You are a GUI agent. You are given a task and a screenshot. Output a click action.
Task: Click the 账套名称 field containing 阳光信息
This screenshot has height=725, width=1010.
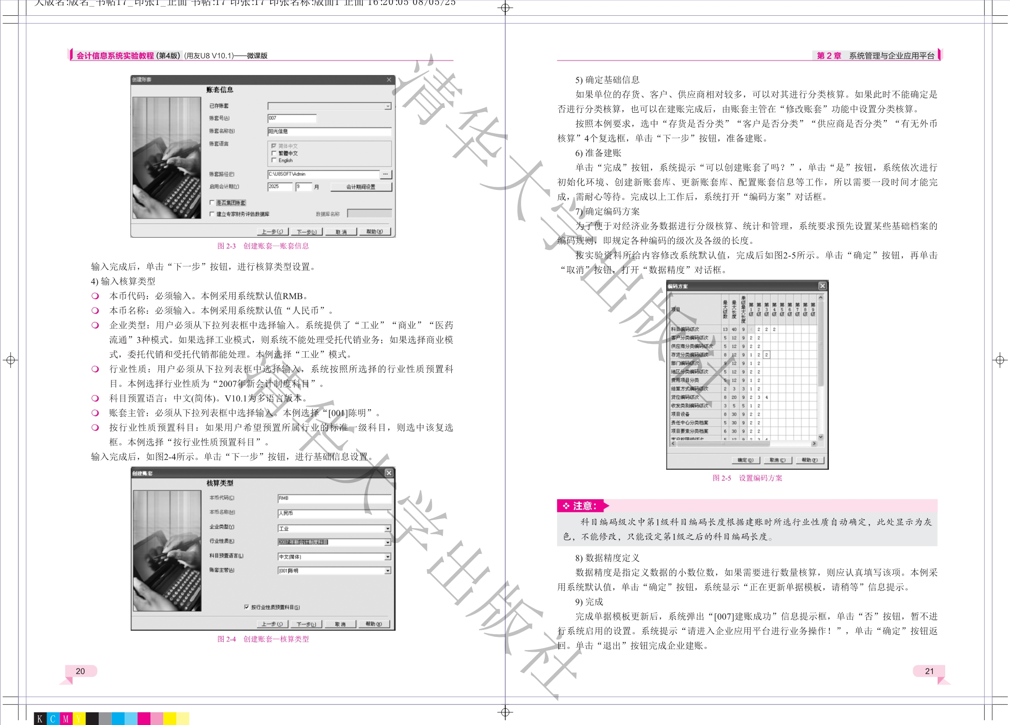(329, 132)
